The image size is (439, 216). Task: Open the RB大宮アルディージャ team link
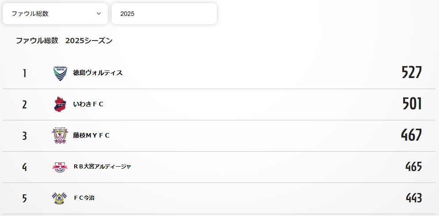coord(102,167)
